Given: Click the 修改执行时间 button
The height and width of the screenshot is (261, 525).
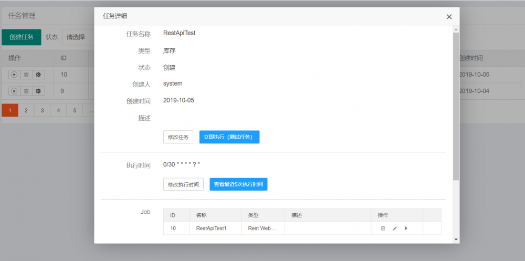Looking at the screenshot, I should [183, 184].
